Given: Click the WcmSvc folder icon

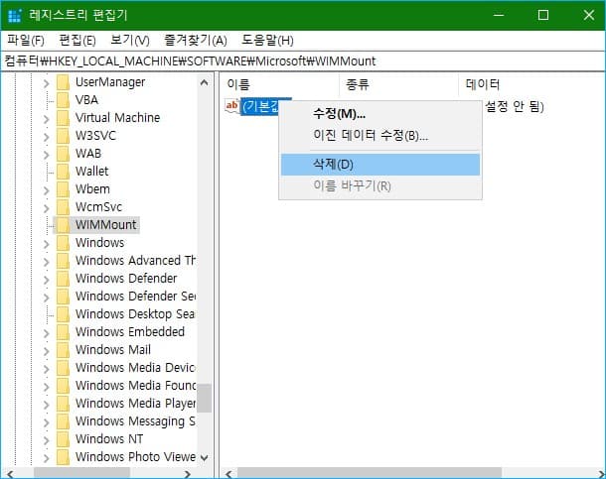Looking at the screenshot, I should [x=63, y=207].
